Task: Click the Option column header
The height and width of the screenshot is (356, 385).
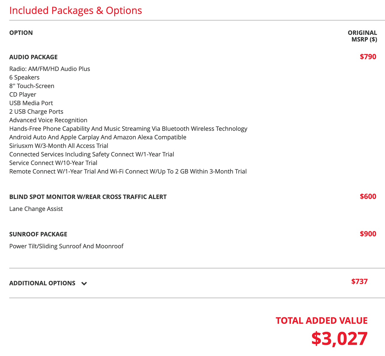Action: point(21,33)
